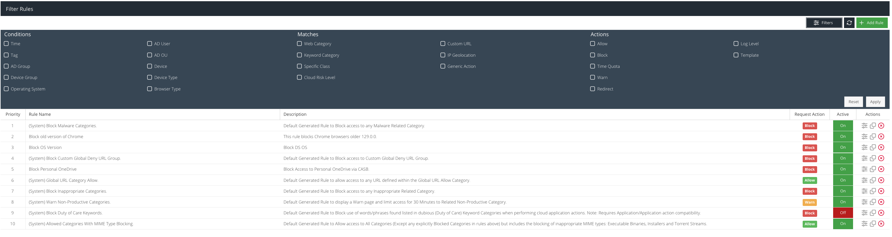Apply the selected filters

coord(875,102)
